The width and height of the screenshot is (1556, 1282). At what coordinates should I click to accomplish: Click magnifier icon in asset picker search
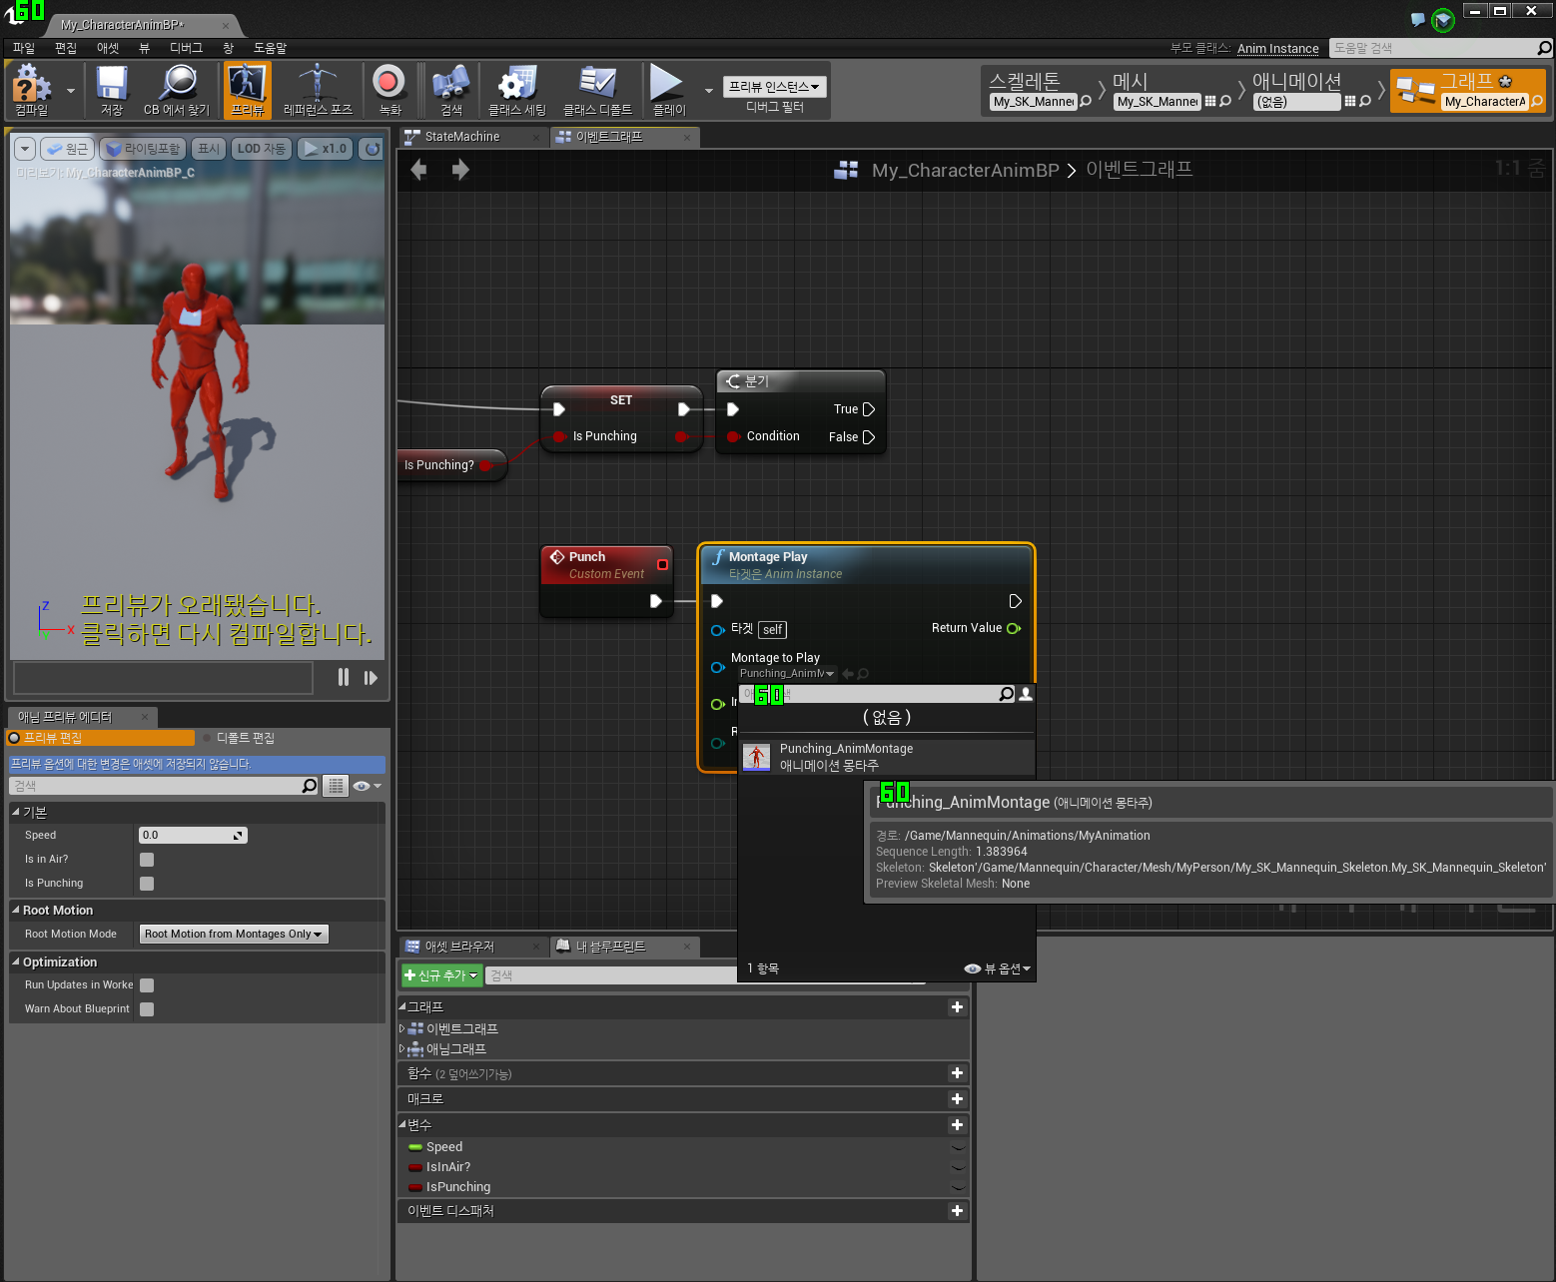pos(1007,694)
